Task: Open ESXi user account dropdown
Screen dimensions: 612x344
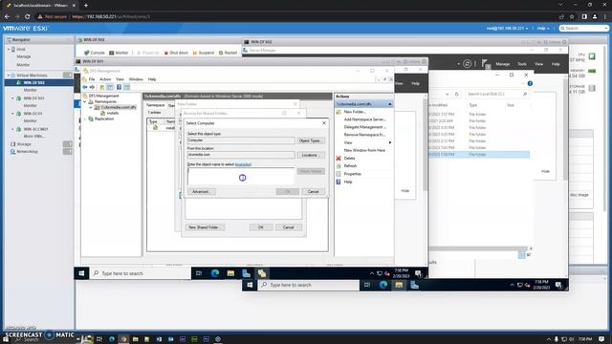Action: pos(507,29)
